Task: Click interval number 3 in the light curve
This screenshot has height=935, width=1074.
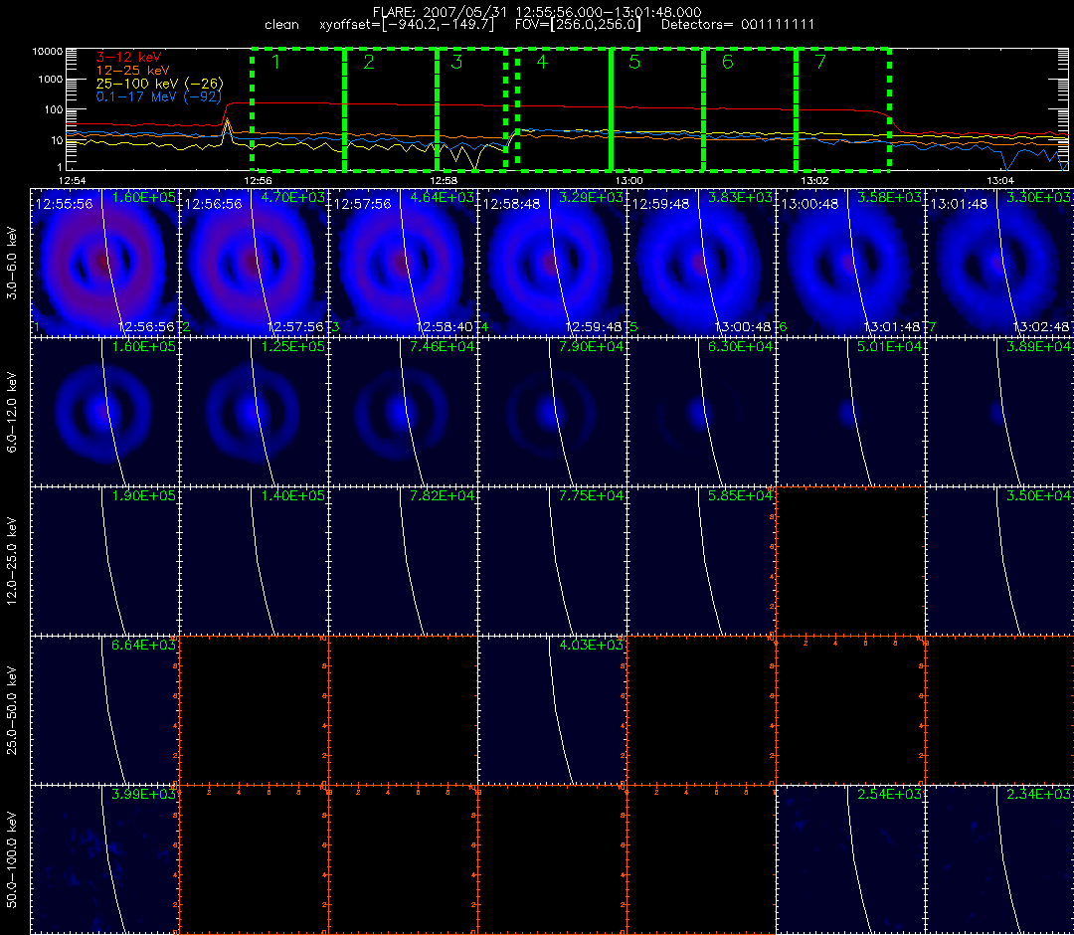Action: (456, 63)
